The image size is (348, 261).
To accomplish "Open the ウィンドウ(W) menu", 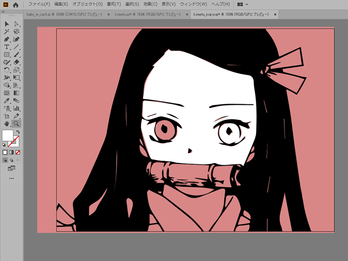I will click(194, 4).
